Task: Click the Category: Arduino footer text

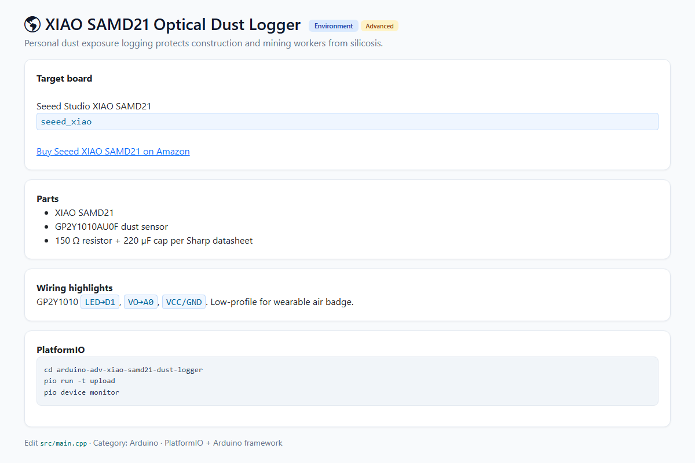Action: 126,443
